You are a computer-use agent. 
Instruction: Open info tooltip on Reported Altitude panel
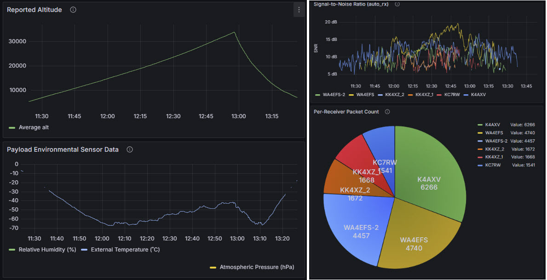73,9
